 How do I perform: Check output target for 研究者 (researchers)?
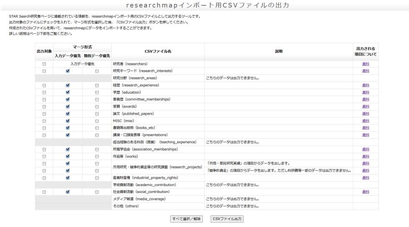coord(44,64)
